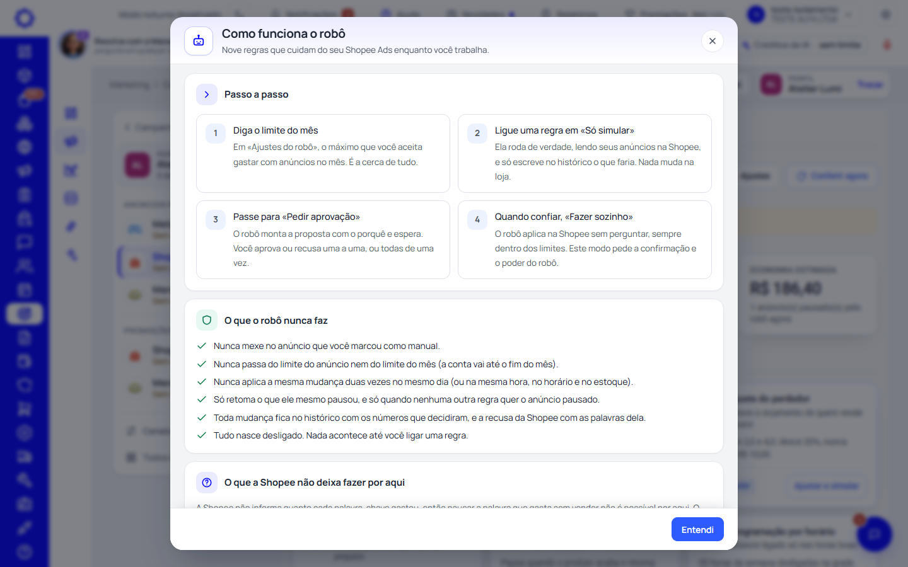
Task: Confirm with the 'Entendi' button
Action: click(697, 530)
